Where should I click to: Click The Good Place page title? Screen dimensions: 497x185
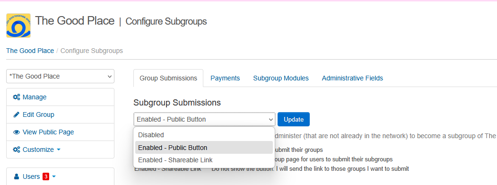75,21
